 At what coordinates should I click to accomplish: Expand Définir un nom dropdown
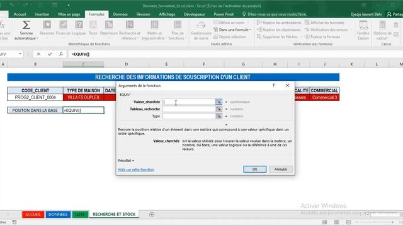click(x=248, y=23)
